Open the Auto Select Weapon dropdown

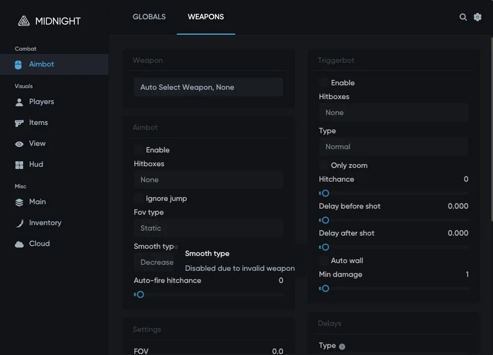click(x=208, y=87)
